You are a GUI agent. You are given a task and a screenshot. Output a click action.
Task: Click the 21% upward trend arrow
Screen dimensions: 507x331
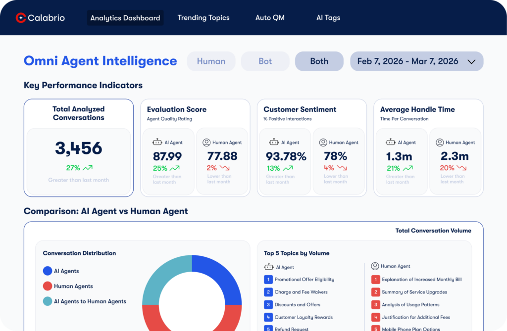coord(408,168)
